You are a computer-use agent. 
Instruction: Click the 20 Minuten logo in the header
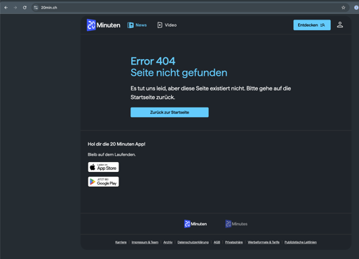coord(104,25)
